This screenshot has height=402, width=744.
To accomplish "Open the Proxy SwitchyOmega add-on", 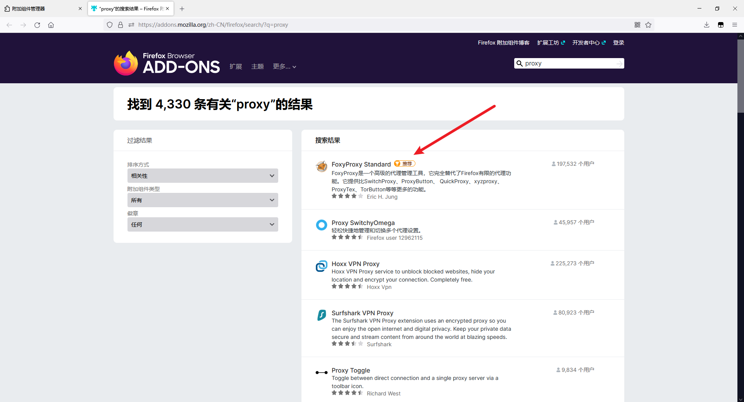I will click(363, 223).
